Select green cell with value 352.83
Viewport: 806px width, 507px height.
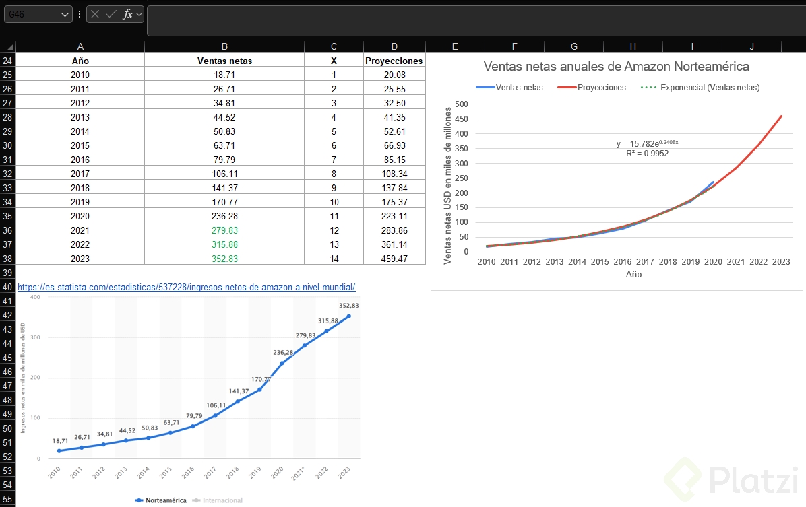pyautogui.click(x=224, y=259)
